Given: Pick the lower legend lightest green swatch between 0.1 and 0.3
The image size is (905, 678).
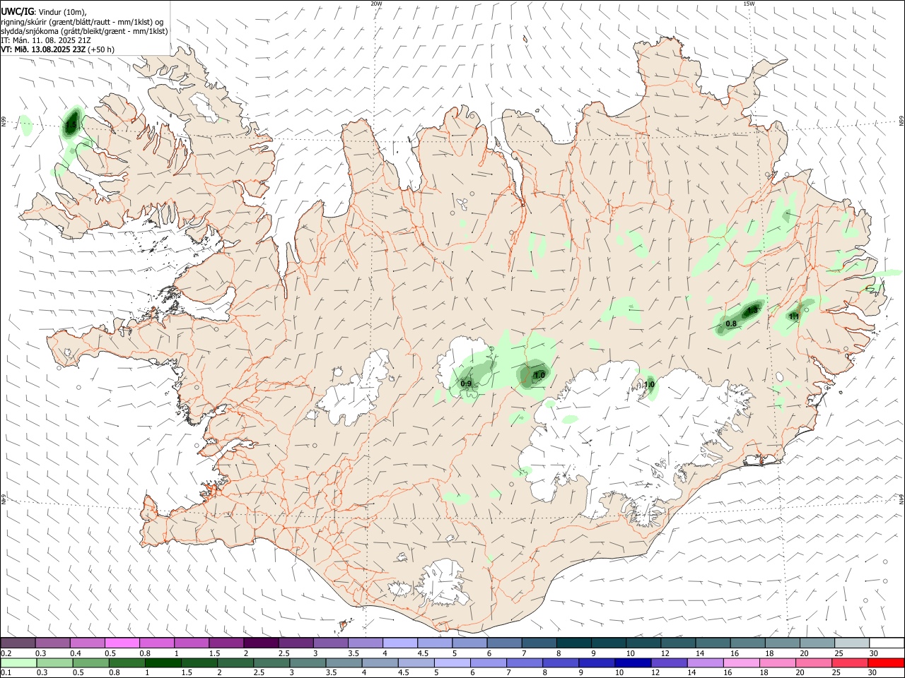Looking at the screenshot, I should pyautogui.click(x=18, y=662).
